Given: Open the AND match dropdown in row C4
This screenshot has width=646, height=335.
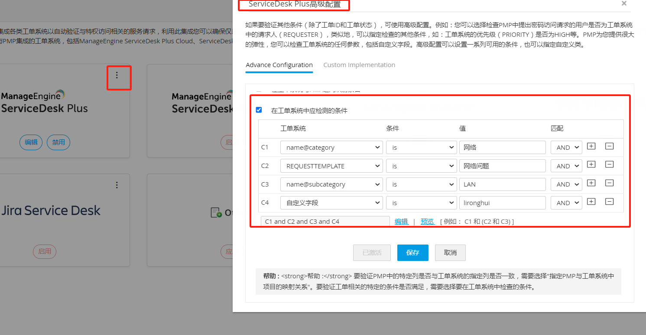Looking at the screenshot, I should pyautogui.click(x=566, y=203).
